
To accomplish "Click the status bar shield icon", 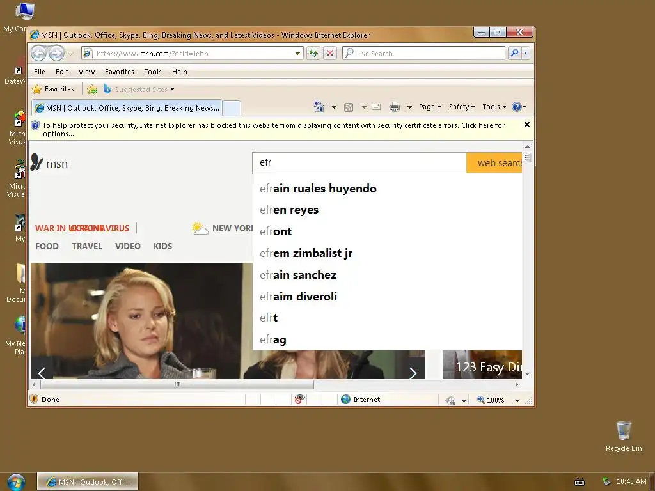I will [35, 399].
